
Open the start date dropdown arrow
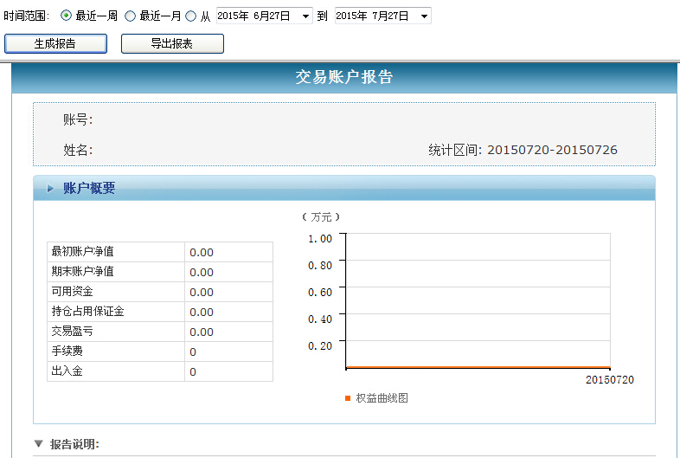(305, 16)
